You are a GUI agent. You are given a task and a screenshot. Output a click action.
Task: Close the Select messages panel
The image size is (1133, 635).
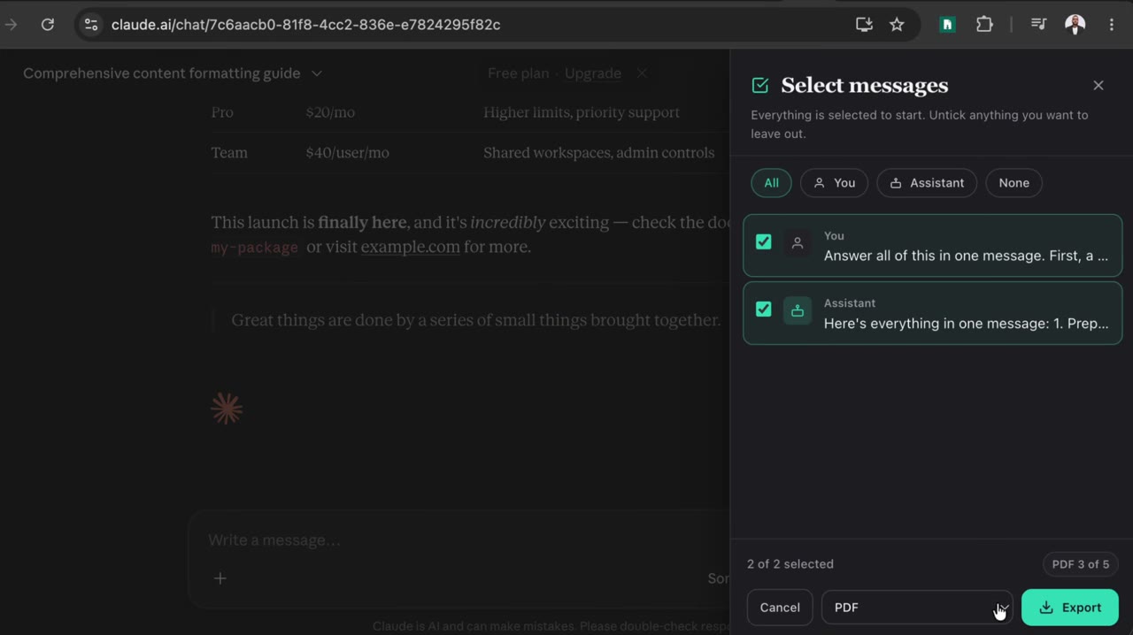pos(1098,86)
